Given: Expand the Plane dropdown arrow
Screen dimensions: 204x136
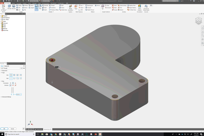Looking at the screenshot, I should click(76, 10).
